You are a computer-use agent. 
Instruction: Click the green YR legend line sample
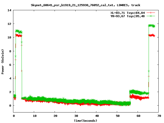[151, 16]
